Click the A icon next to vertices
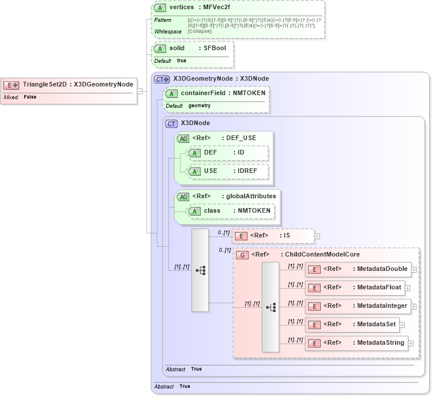Screen dimensions: 432x396 click(x=160, y=7)
